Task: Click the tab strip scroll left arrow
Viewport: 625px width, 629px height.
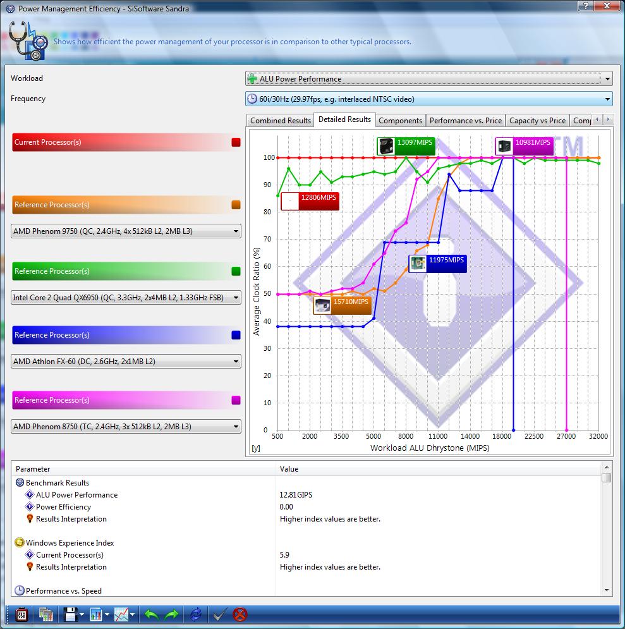Action: [x=597, y=119]
